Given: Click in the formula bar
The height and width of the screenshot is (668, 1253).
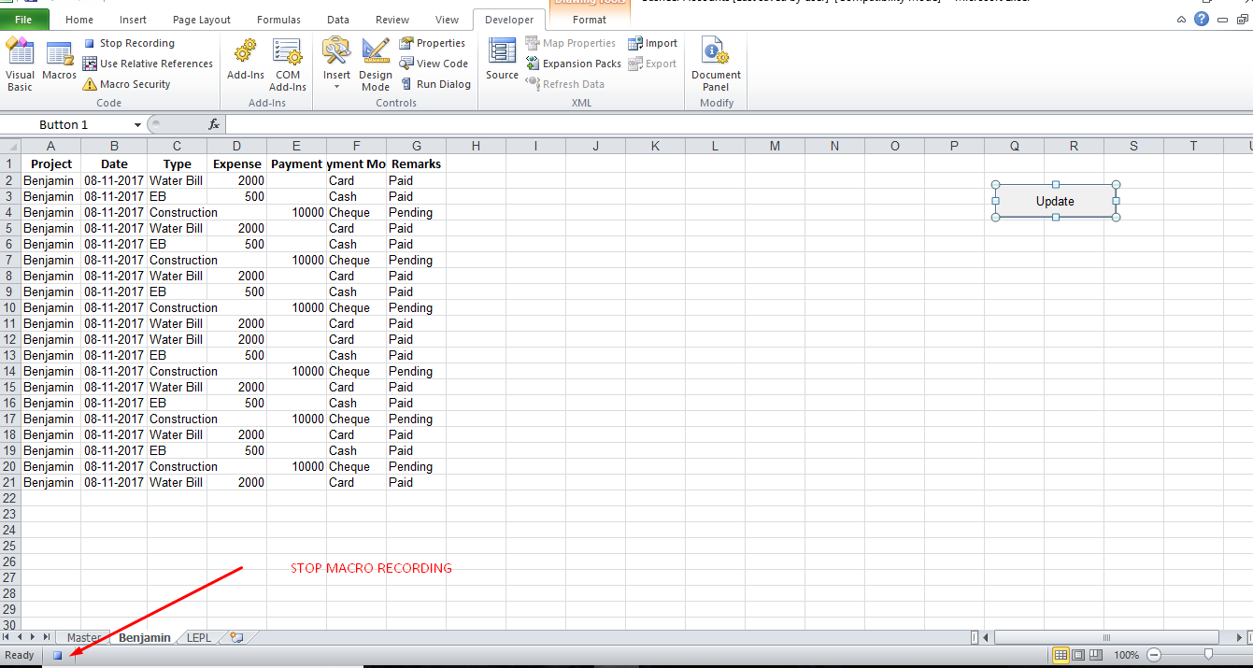Looking at the screenshot, I should point(738,124).
